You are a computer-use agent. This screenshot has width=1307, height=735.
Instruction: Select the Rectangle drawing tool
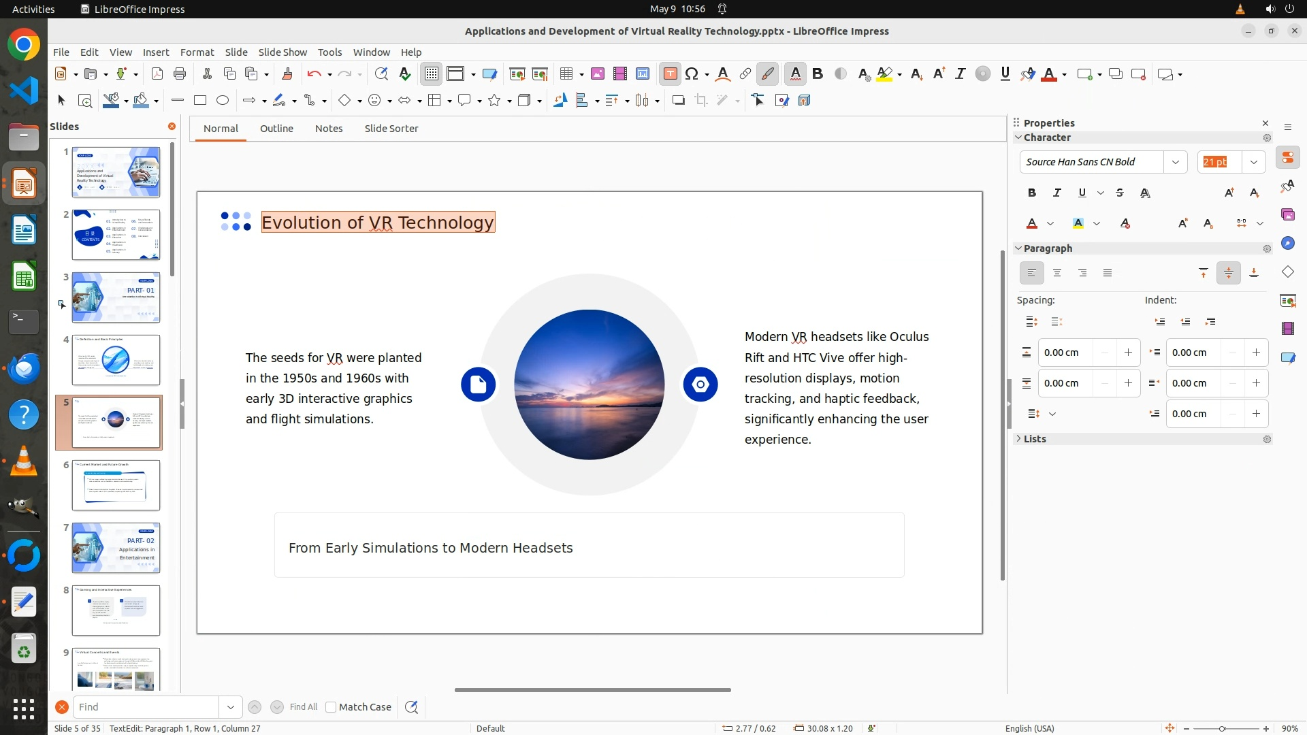click(200, 101)
